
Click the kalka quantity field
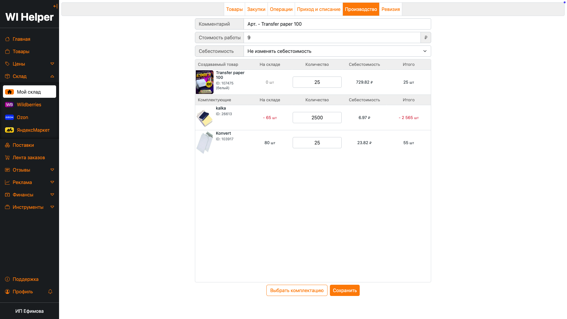click(x=317, y=118)
